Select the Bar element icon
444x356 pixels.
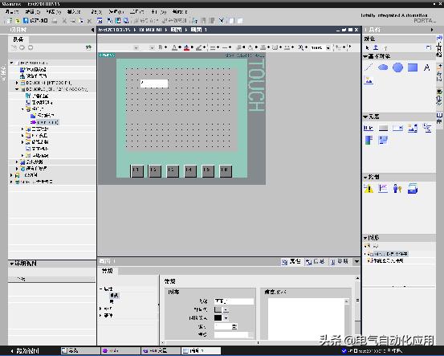(369, 140)
